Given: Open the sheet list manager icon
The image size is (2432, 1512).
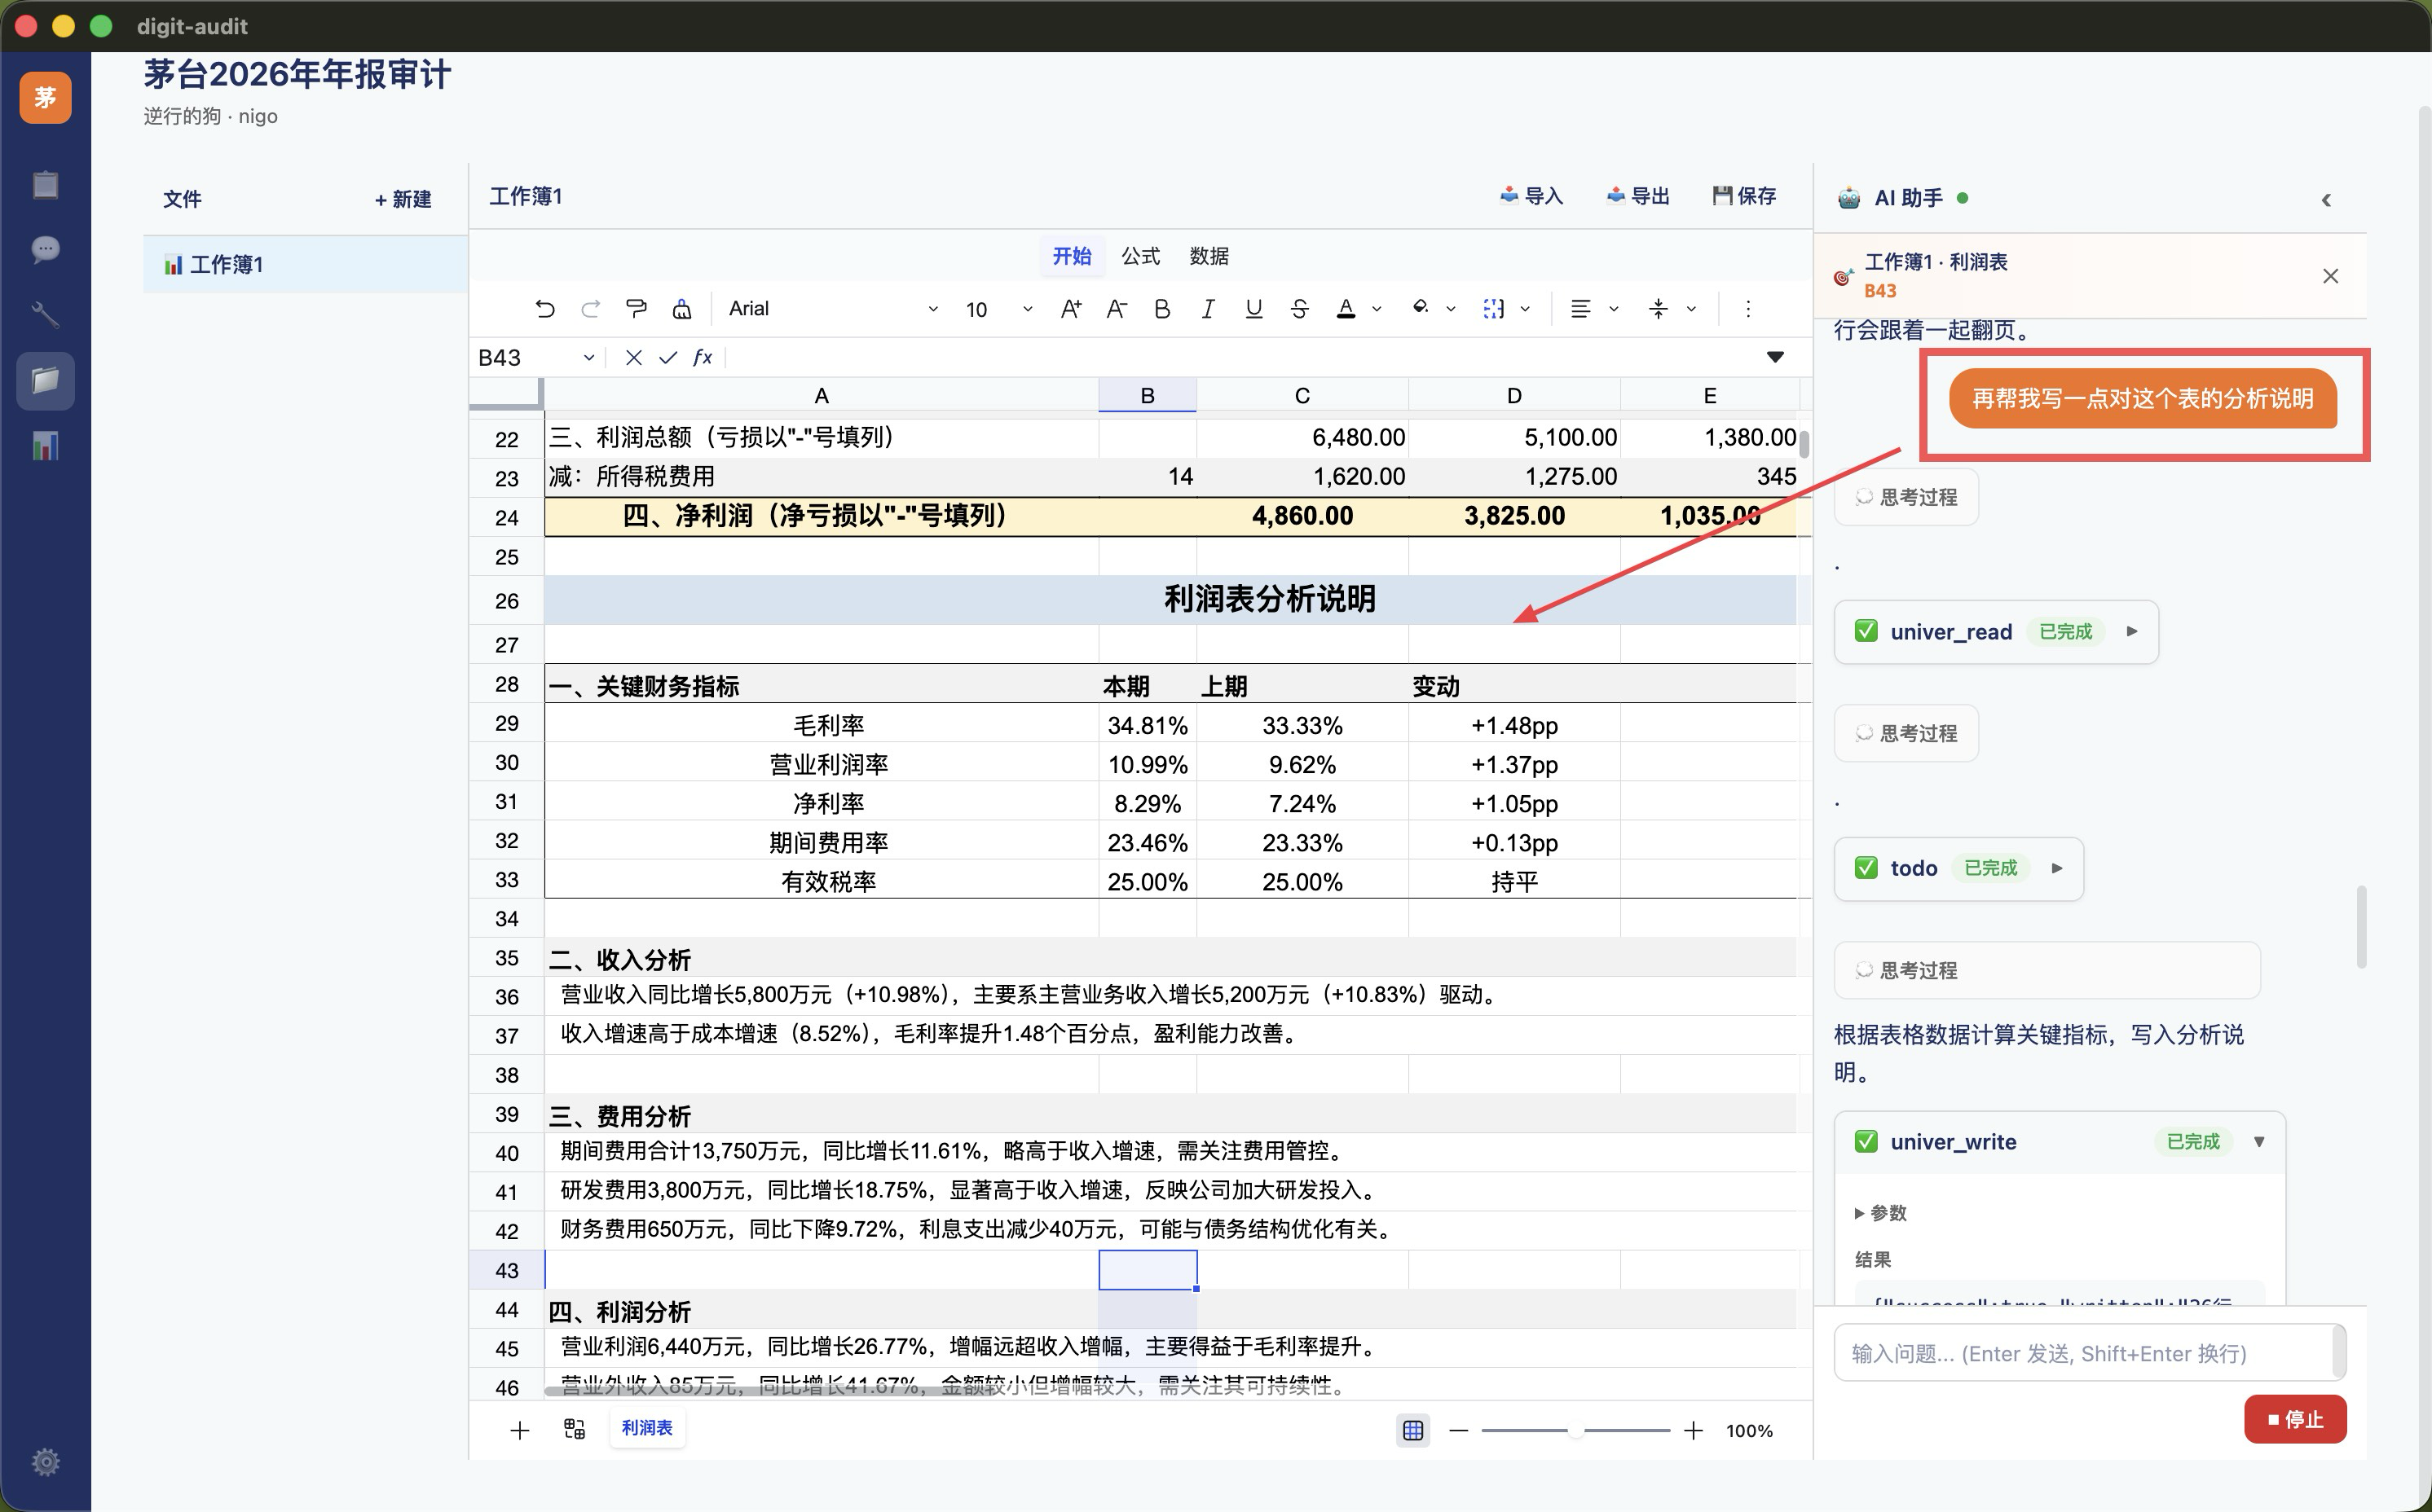Looking at the screenshot, I should click(x=575, y=1429).
